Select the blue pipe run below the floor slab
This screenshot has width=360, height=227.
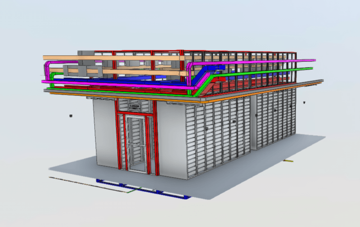[144, 189]
